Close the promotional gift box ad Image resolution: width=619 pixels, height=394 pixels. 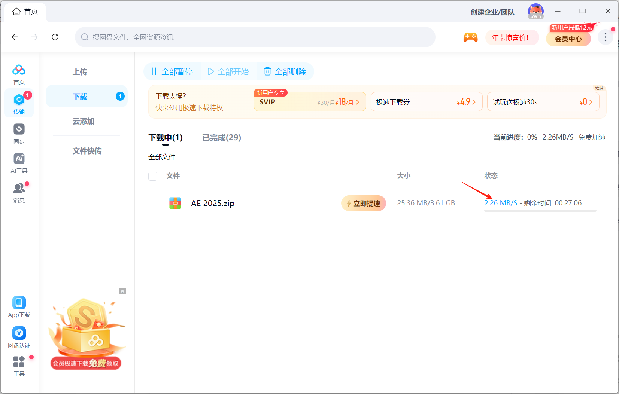coord(122,291)
